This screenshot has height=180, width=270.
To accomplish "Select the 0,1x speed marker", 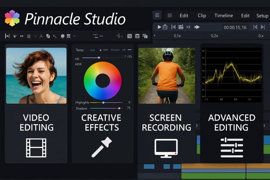I will pyautogui.click(x=177, y=36).
